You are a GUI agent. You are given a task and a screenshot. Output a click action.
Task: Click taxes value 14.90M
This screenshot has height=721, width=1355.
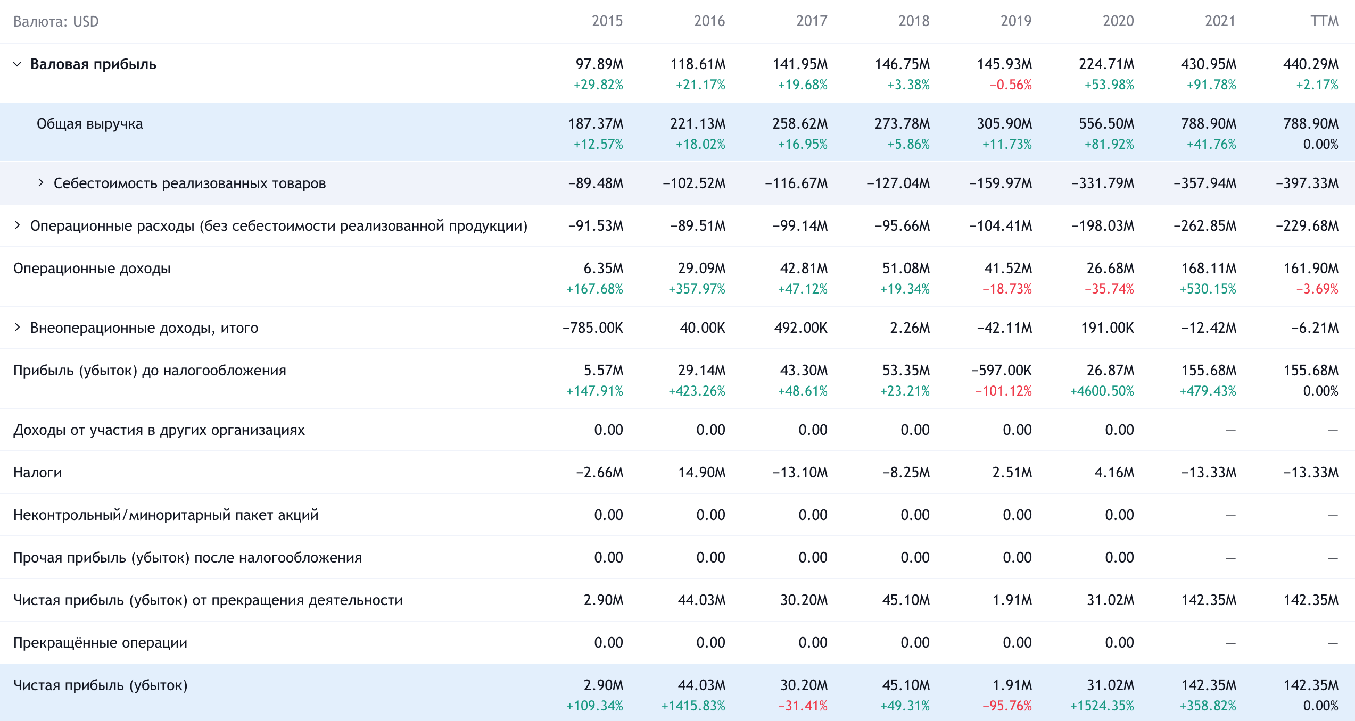pos(701,473)
